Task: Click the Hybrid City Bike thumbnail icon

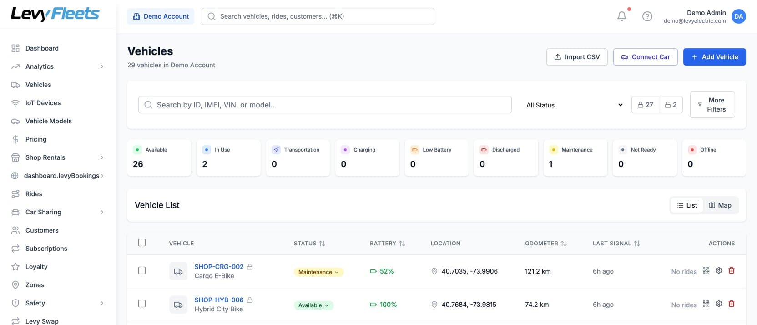Action: [x=178, y=305]
